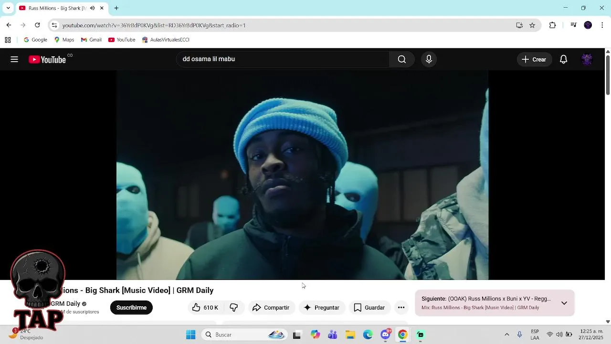Launch Copilot from the taskbar
Viewport: 611px width, 344px height.
(315, 334)
